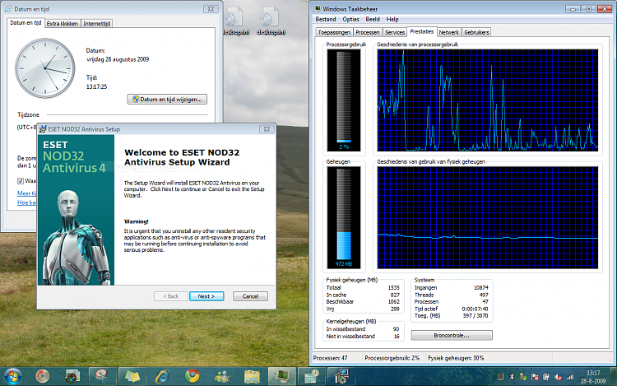Switch to the Processen tab

tap(368, 32)
